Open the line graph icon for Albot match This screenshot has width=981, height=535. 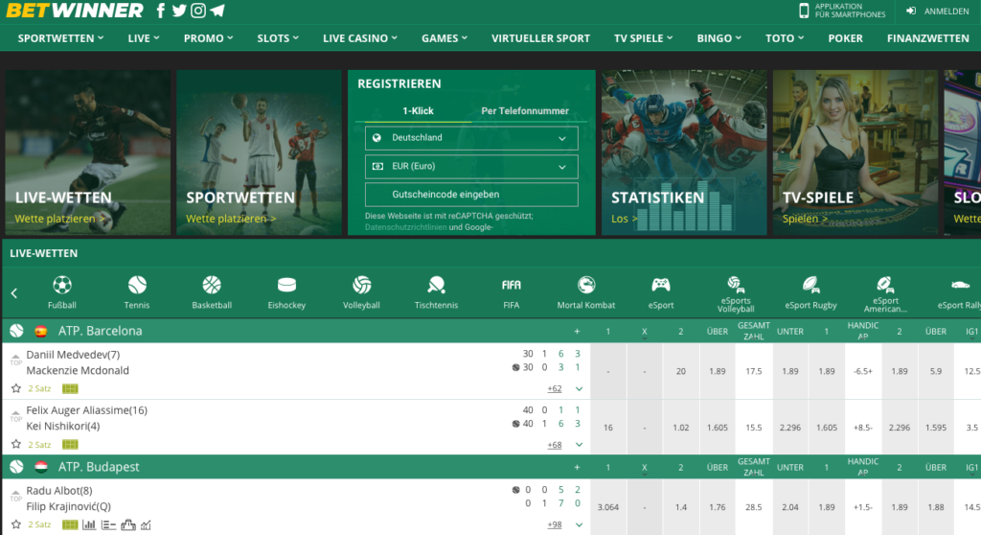click(x=146, y=525)
